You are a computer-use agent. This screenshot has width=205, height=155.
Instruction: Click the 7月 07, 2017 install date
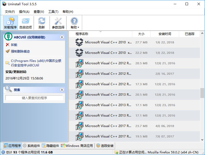click(165, 136)
